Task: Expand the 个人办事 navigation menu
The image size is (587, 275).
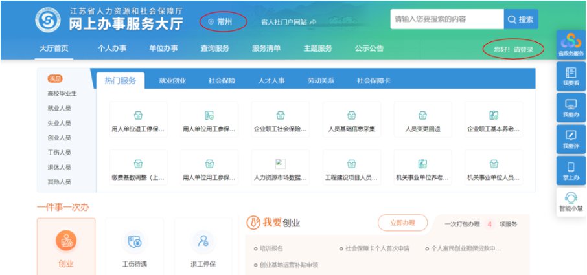Action: 112,49
